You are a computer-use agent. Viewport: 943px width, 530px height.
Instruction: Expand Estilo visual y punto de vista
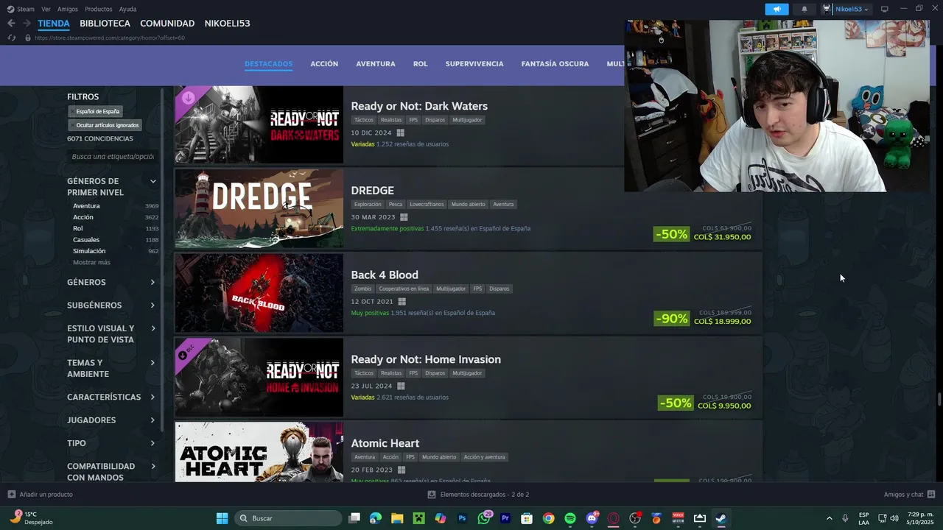[x=112, y=334]
